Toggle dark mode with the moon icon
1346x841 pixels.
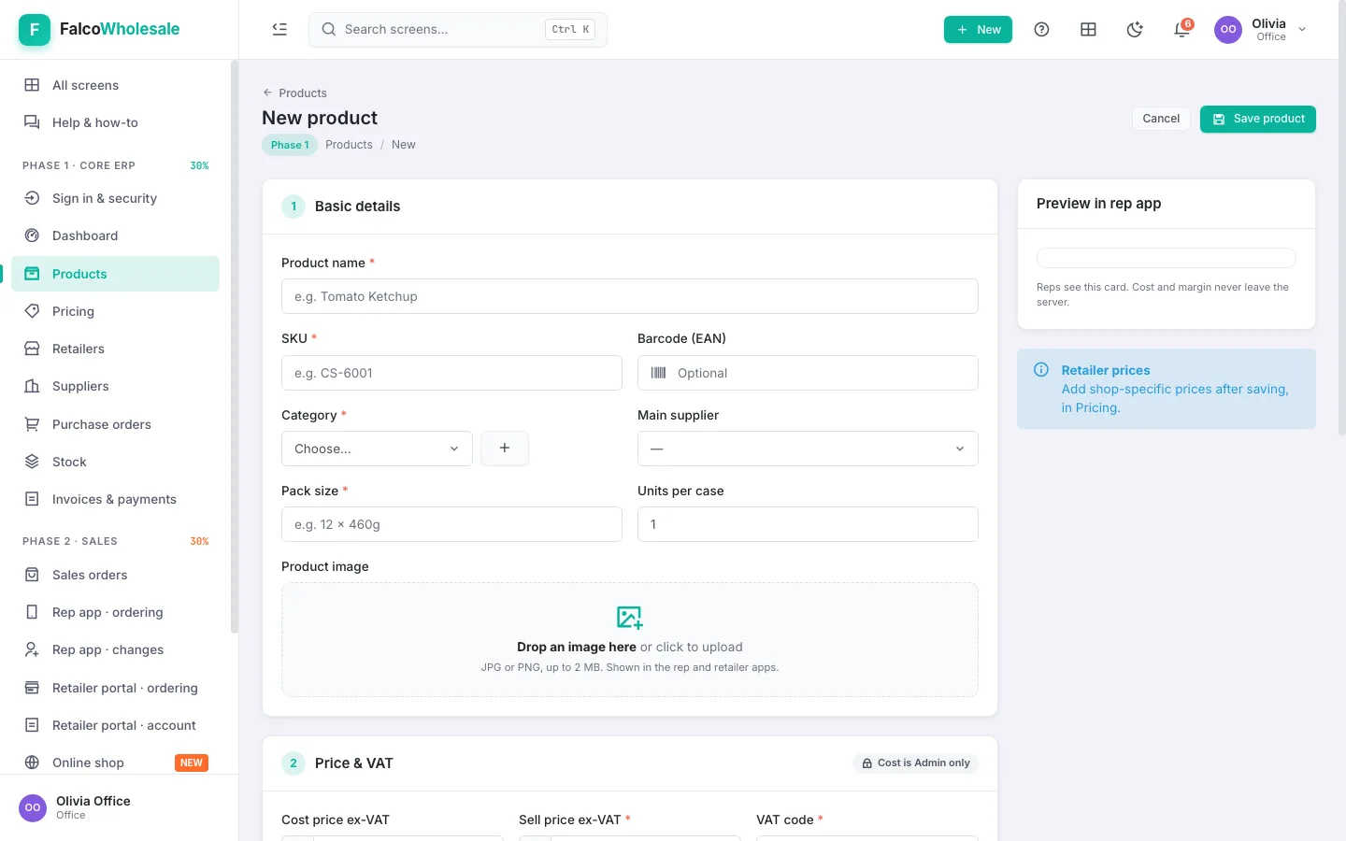pos(1135,30)
